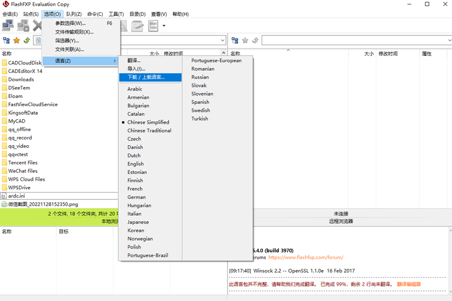This screenshot has height=301, width=452.
Task: Switch the language to English
Action: pyautogui.click(x=136, y=164)
